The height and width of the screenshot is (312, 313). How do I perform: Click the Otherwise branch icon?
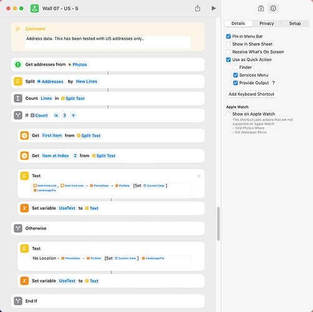18,228
